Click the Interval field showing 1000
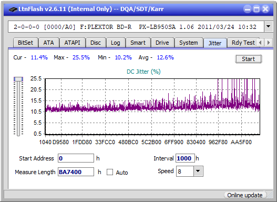 click(185, 158)
